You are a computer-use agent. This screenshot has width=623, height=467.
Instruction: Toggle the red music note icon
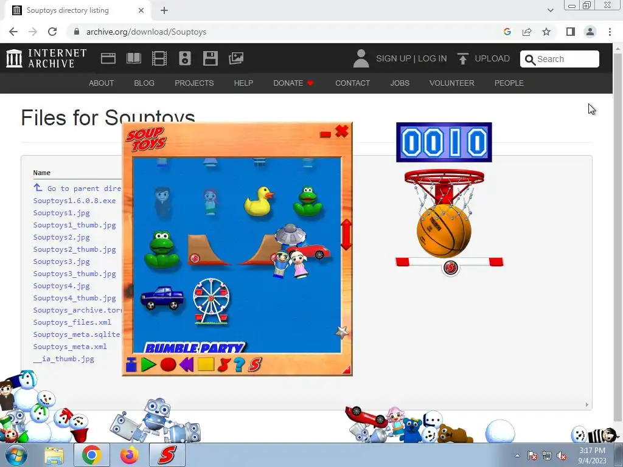click(224, 365)
